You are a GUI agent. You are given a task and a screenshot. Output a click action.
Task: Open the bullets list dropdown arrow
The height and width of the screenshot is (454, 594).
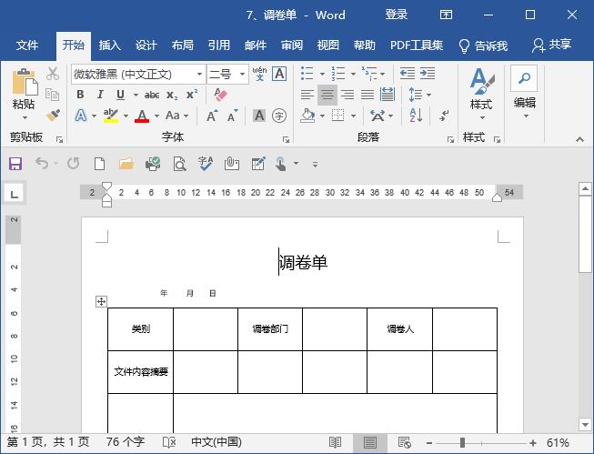322,74
